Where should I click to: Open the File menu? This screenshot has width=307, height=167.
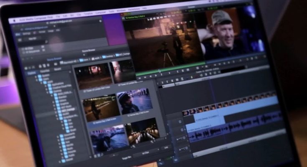[x=58, y=17]
